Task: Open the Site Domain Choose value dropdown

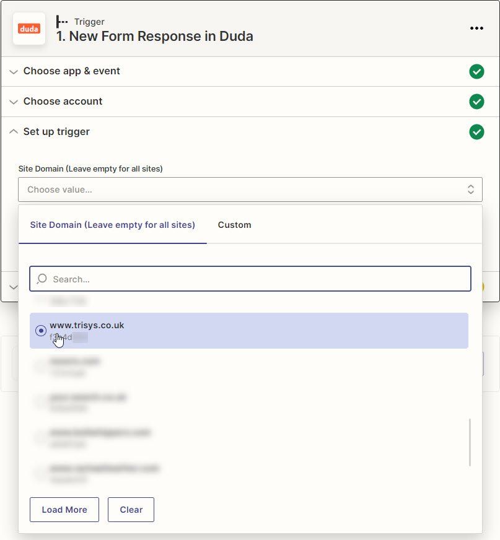Action: click(250, 189)
